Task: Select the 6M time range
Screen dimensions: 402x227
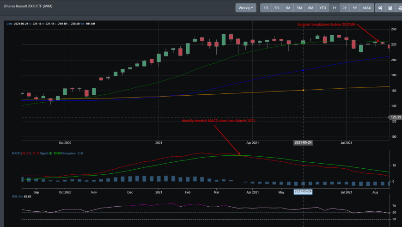Action: [x=311, y=8]
